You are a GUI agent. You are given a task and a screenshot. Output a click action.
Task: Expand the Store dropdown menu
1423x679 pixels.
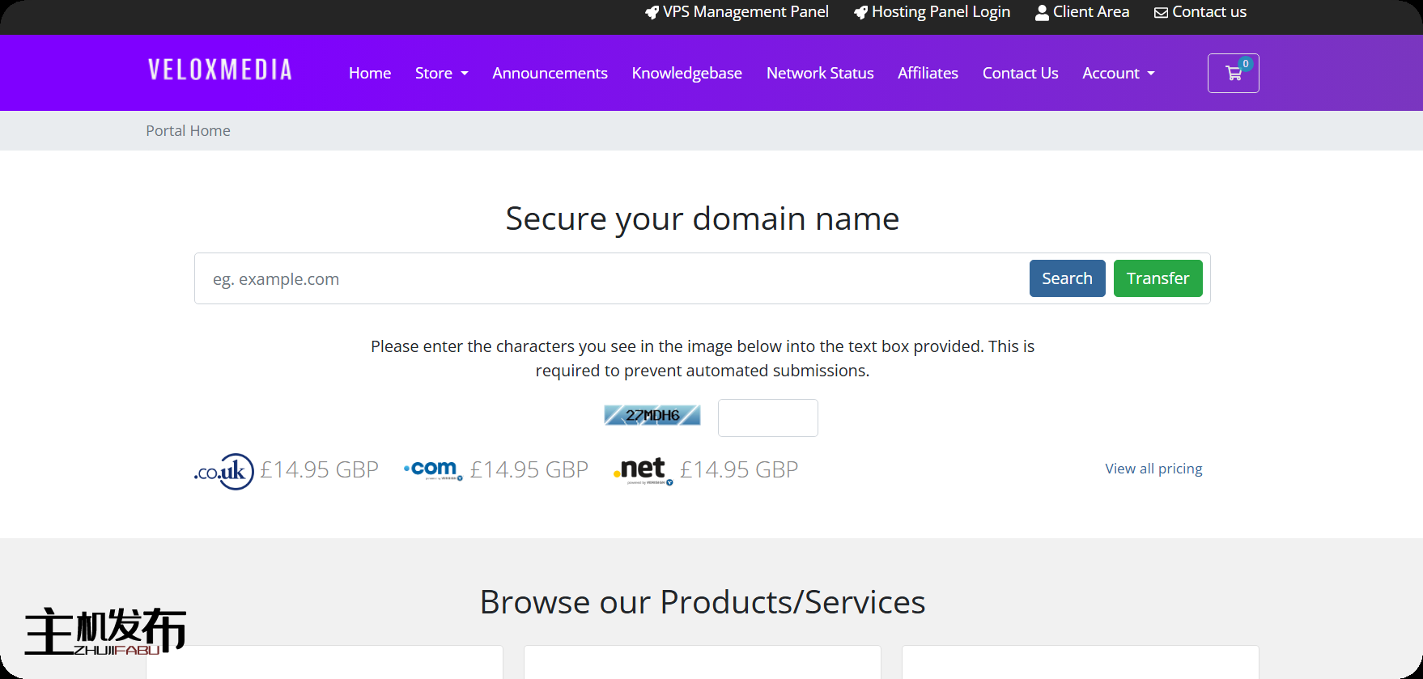pyautogui.click(x=441, y=74)
